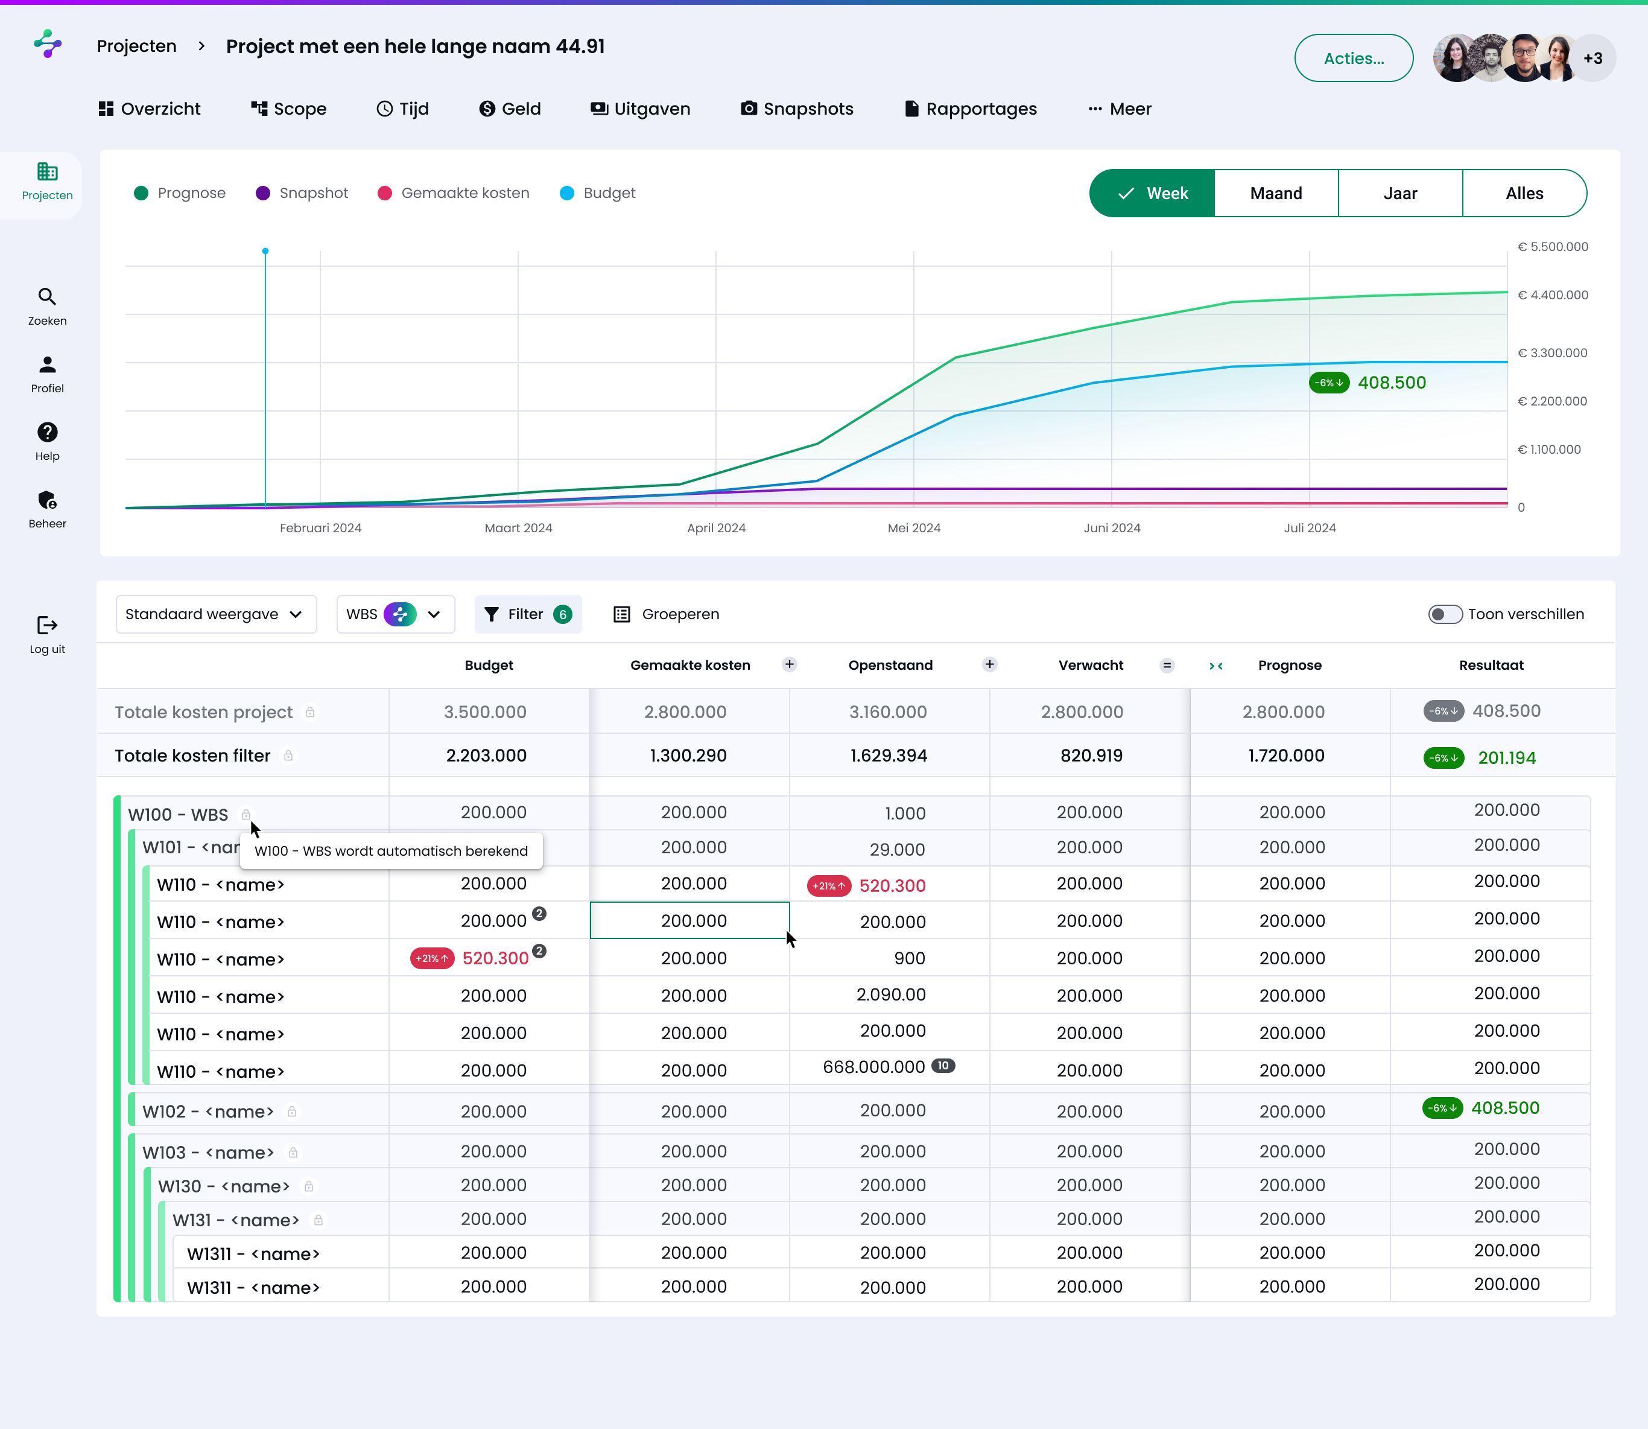This screenshot has height=1429, width=1648.
Task: Open Zoeken search in the sidebar
Action: pos(47,307)
